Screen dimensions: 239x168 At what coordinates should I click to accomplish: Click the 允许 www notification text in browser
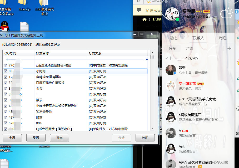[153, 11]
